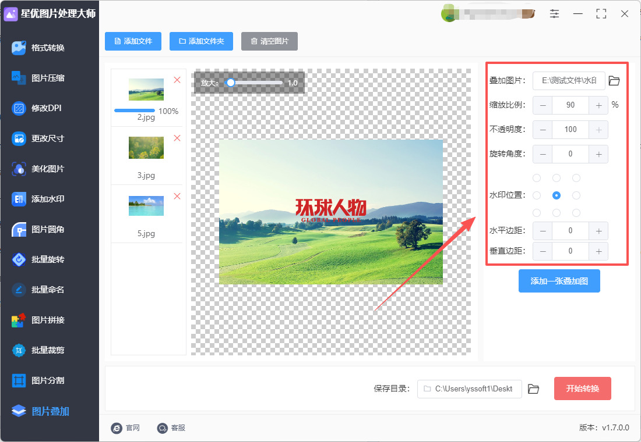Screen dimensions: 641x442
Task: Increase 不透明度 opacity with plus
Action: (x=598, y=130)
